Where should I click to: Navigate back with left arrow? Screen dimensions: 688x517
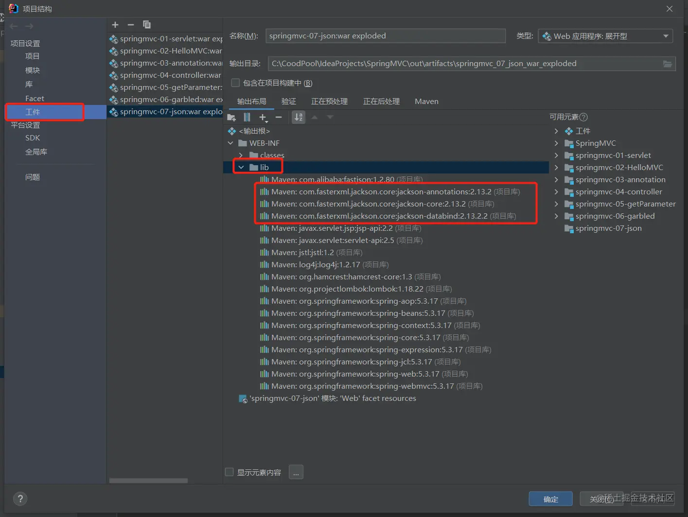pyautogui.click(x=14, y=26)
